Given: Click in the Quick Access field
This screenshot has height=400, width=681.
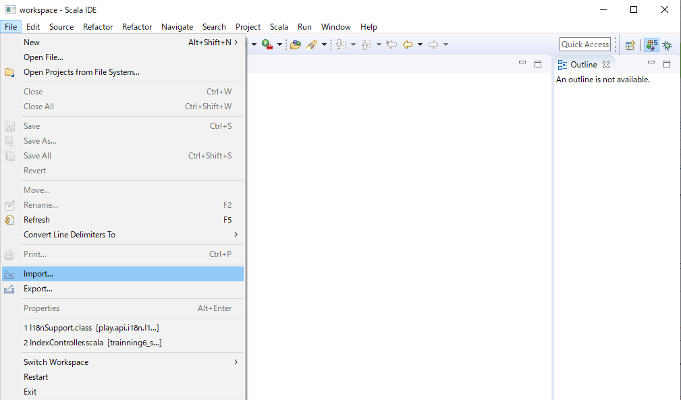Looking at the screenshot, I should pos(585,45).
